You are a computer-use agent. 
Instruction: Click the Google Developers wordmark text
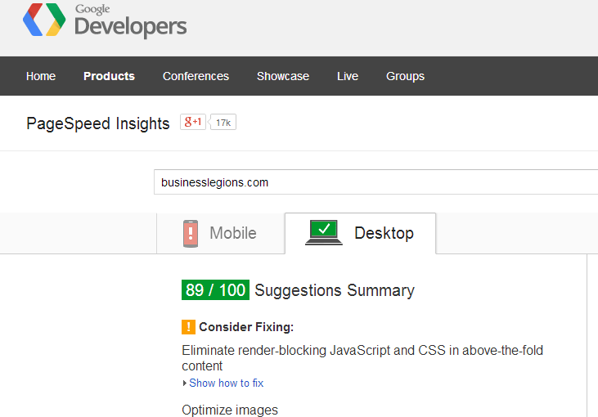pyautogui.click(x=130, y=22)
